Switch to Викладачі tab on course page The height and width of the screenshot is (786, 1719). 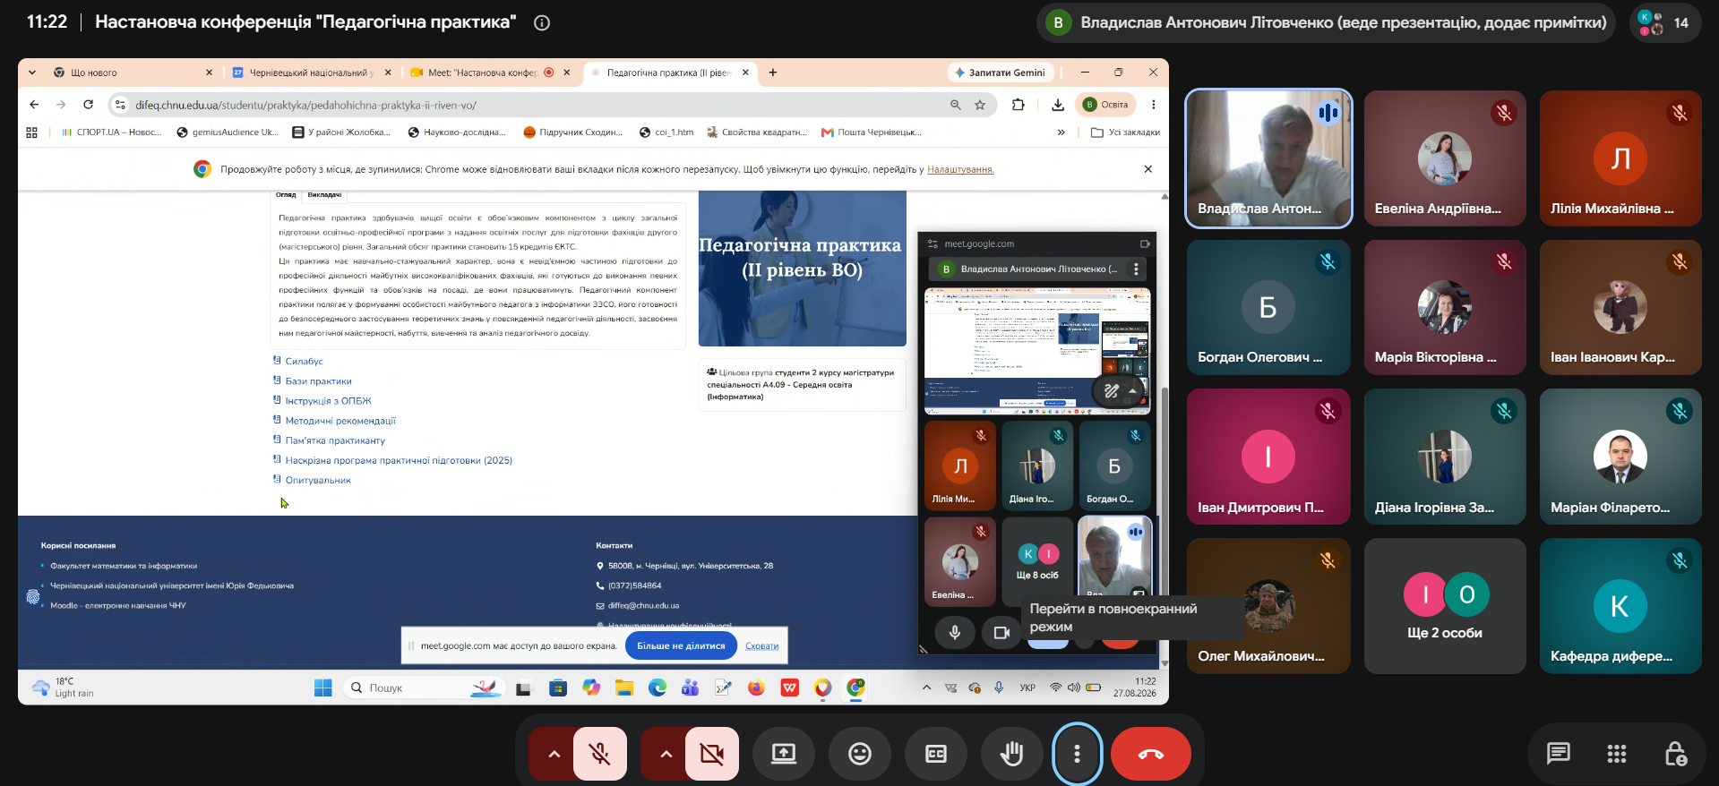point(324,194)
